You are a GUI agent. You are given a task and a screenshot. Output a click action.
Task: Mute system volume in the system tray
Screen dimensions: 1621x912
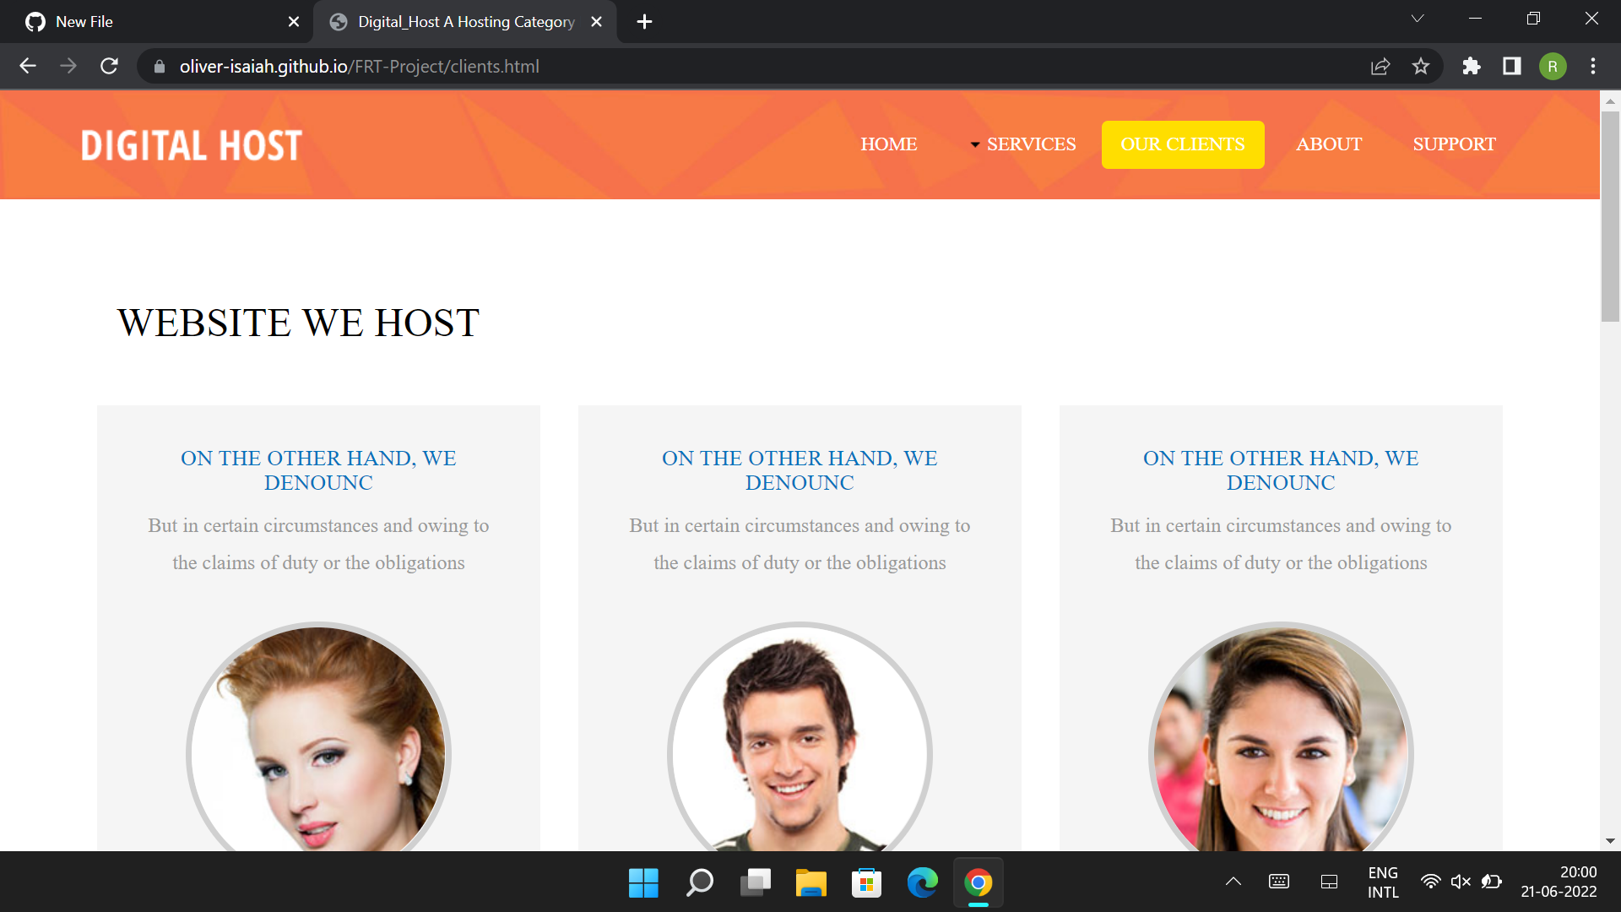coord(1460,882)
